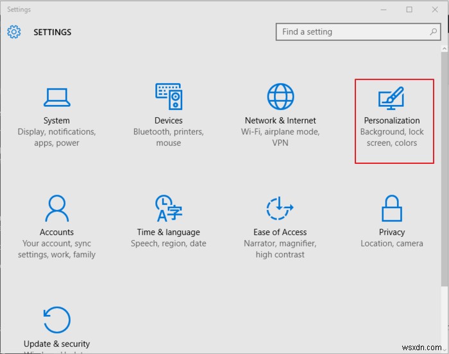The width and height of the screenshot is (449, 354).
Task: Open the Ease of Access icon
Action: (280, 208)
